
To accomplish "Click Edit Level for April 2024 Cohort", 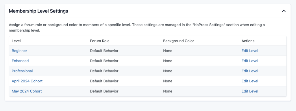I will 250,81.
